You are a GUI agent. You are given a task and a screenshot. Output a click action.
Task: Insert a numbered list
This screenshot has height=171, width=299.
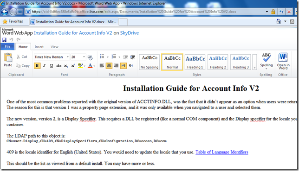(114, 57)
